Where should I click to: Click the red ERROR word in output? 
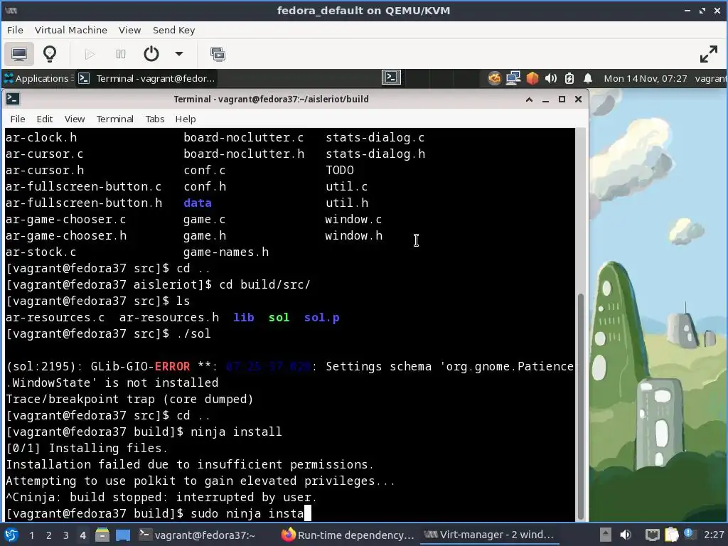tap(172, 367)
